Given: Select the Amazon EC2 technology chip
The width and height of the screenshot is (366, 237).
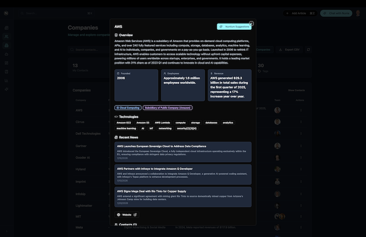Looking at the screenshot, I should (124, 123).
